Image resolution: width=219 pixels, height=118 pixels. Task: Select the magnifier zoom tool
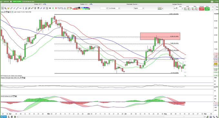pyautogui.click(x=5, y=8)
